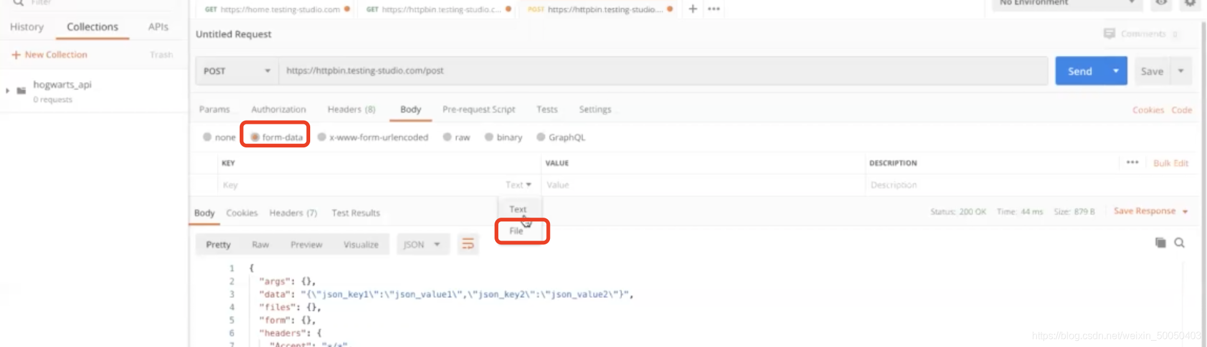
Task: Switch sidebar to History tab
Action: (27, 27)
